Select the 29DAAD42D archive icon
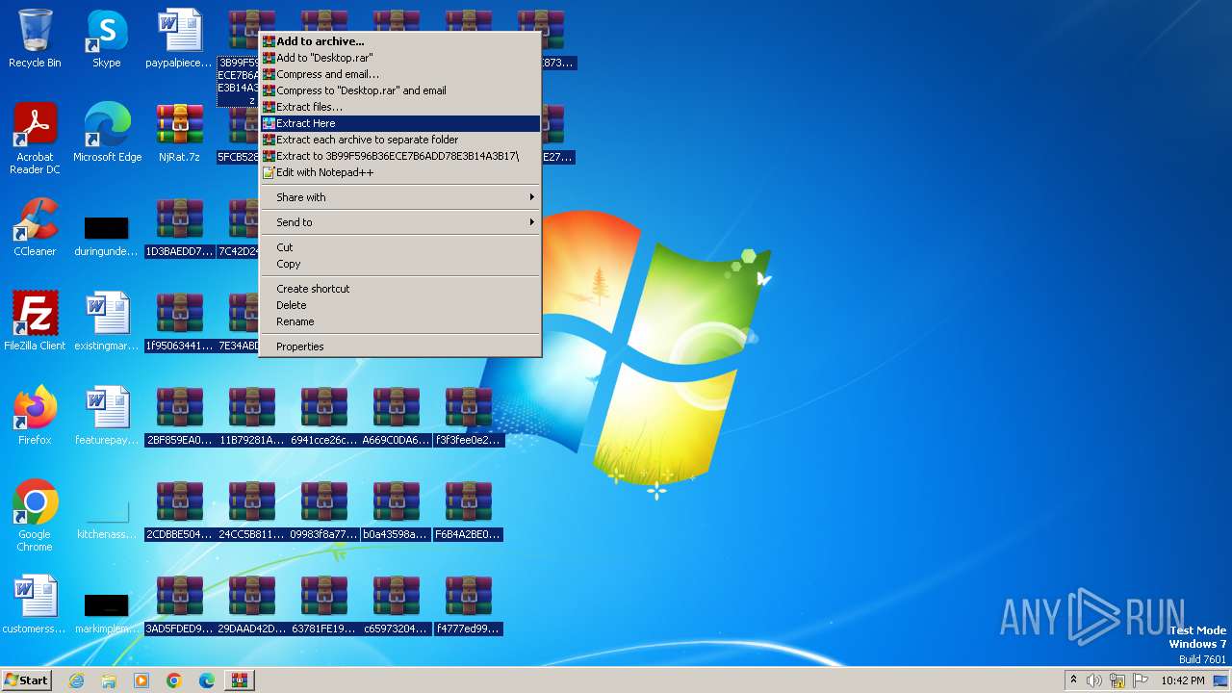The image size is (1232, 693). coord(252,605)
